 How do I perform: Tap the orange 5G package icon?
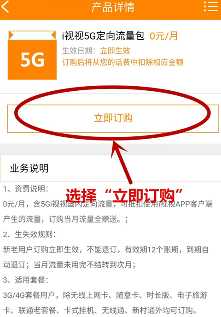pos(32,55)
